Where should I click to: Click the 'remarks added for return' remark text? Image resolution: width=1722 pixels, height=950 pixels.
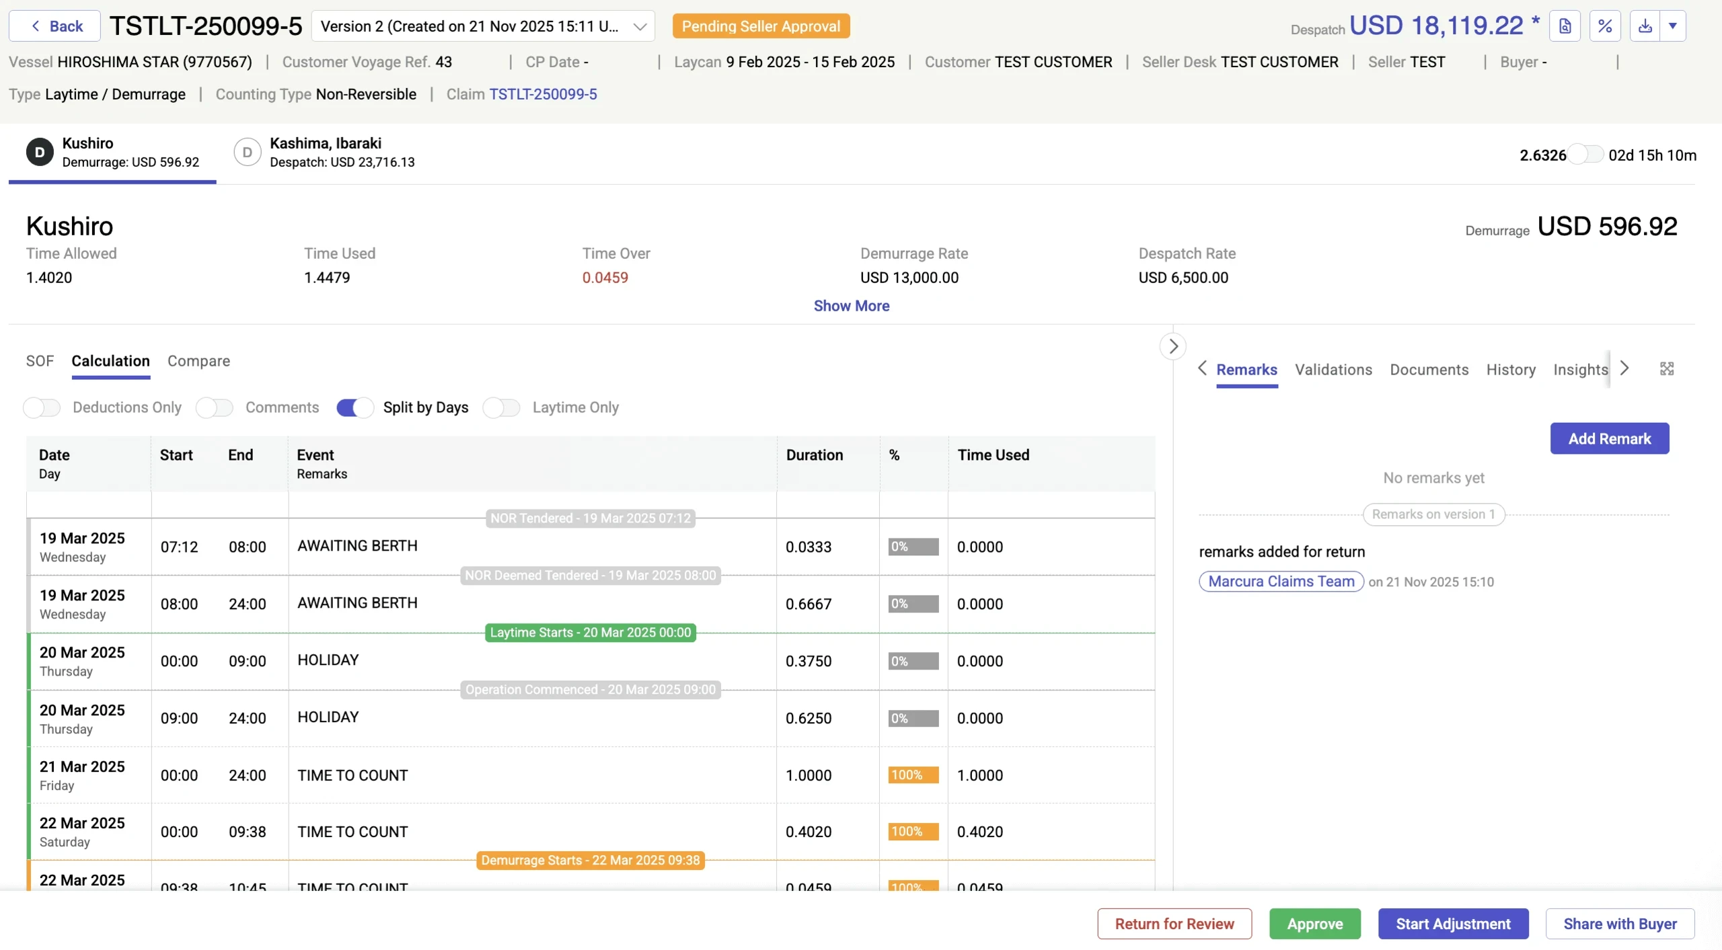pyautogui.click(x=1282, y=552)
